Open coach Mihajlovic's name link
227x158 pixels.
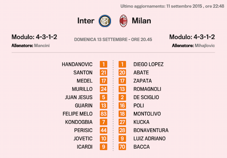[204, 45]
